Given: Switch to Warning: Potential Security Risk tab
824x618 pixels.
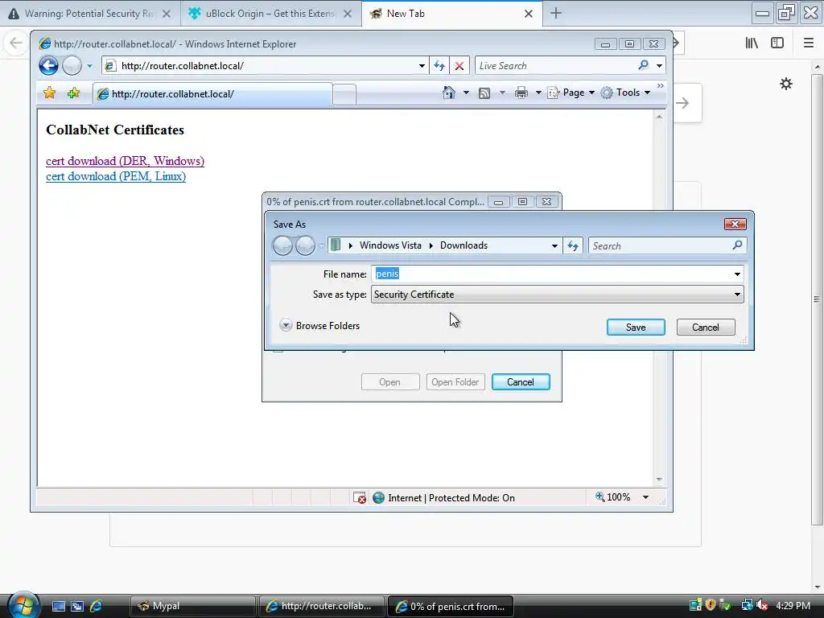Looking at the screenshot, I should coord(90,14).
